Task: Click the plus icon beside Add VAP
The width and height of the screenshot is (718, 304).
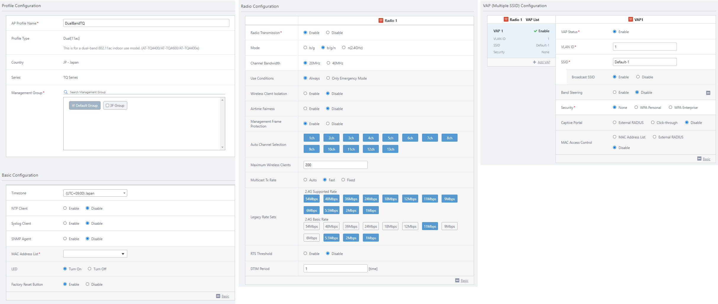Action: click(x=534, y=62)
